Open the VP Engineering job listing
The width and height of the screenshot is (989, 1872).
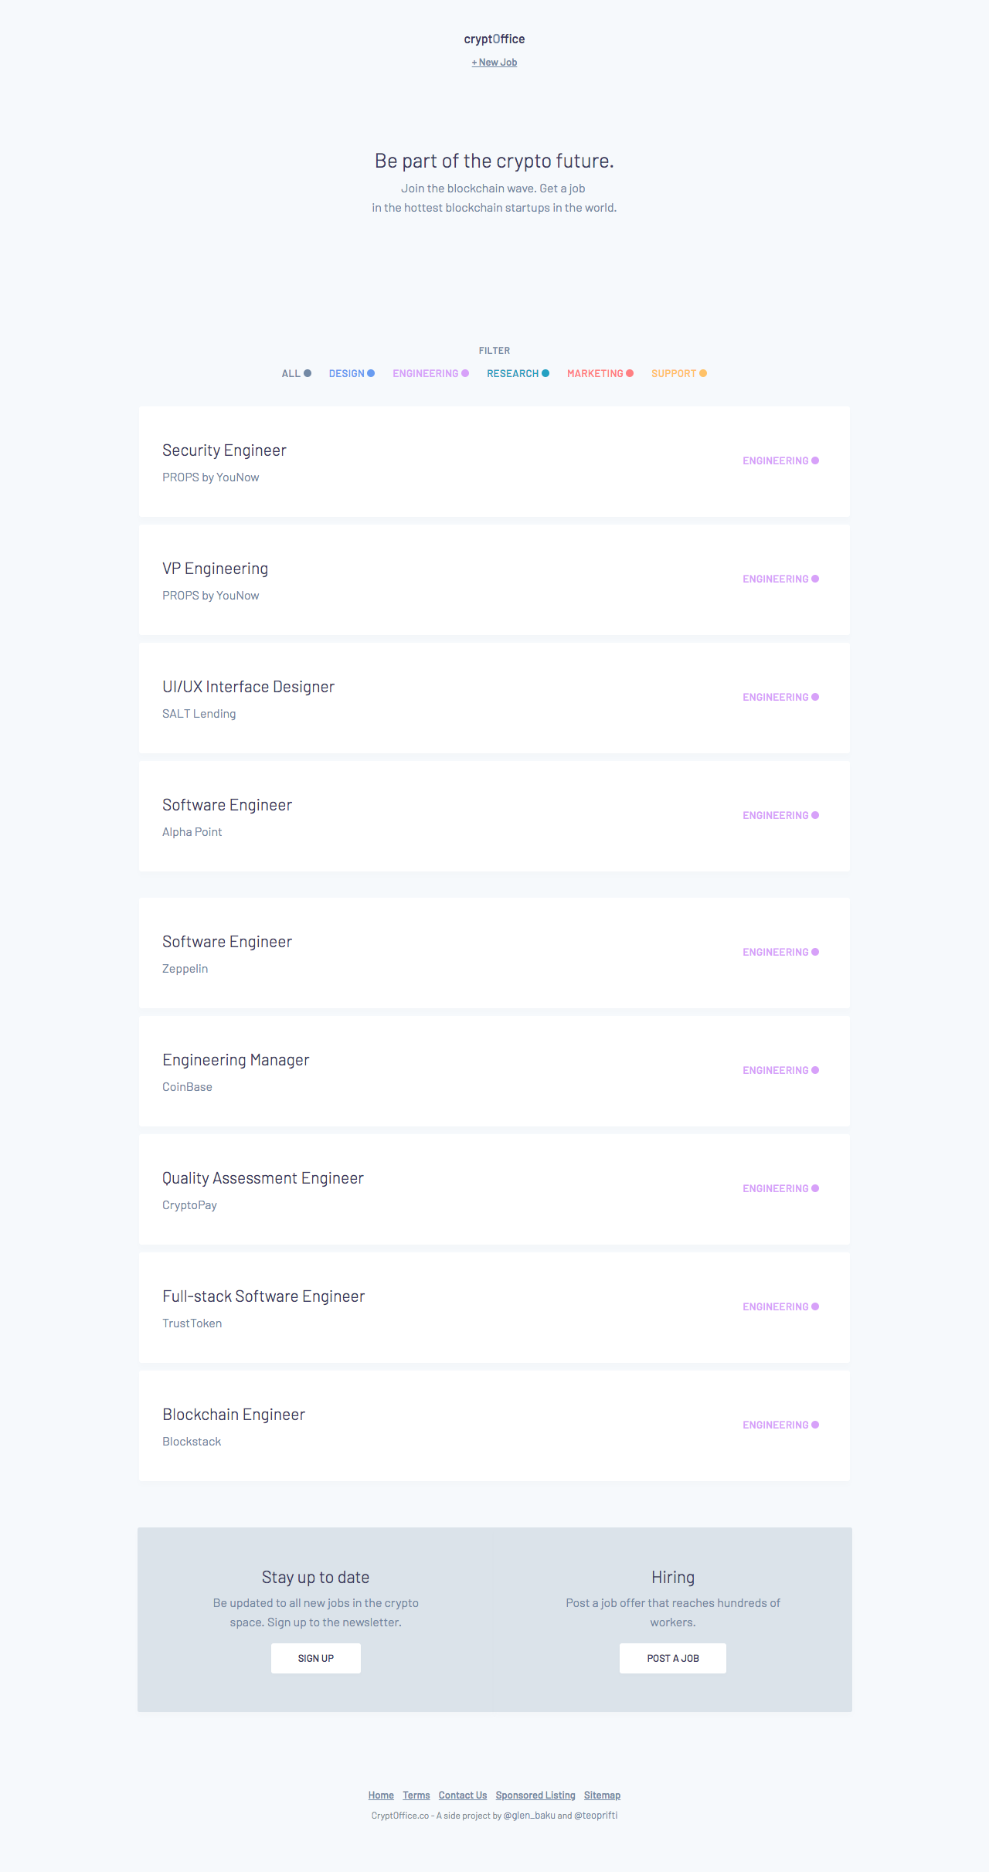coord(215,567)
